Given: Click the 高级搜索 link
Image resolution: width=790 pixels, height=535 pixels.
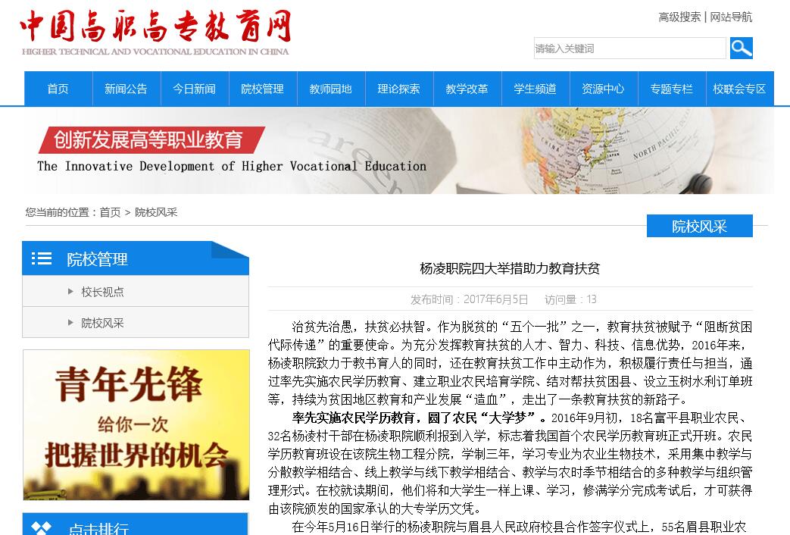Looking at the screenshot, I should 679,17.
